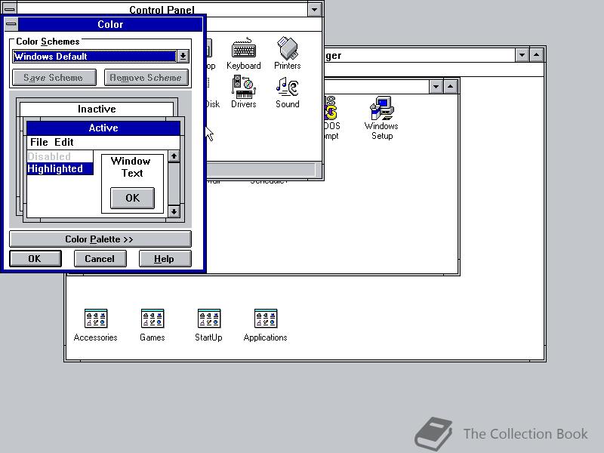Image resolution: width=604 pixels, height=453 pixels.
Task: Minimize the Control Panel window
Action: click(315, 9)
